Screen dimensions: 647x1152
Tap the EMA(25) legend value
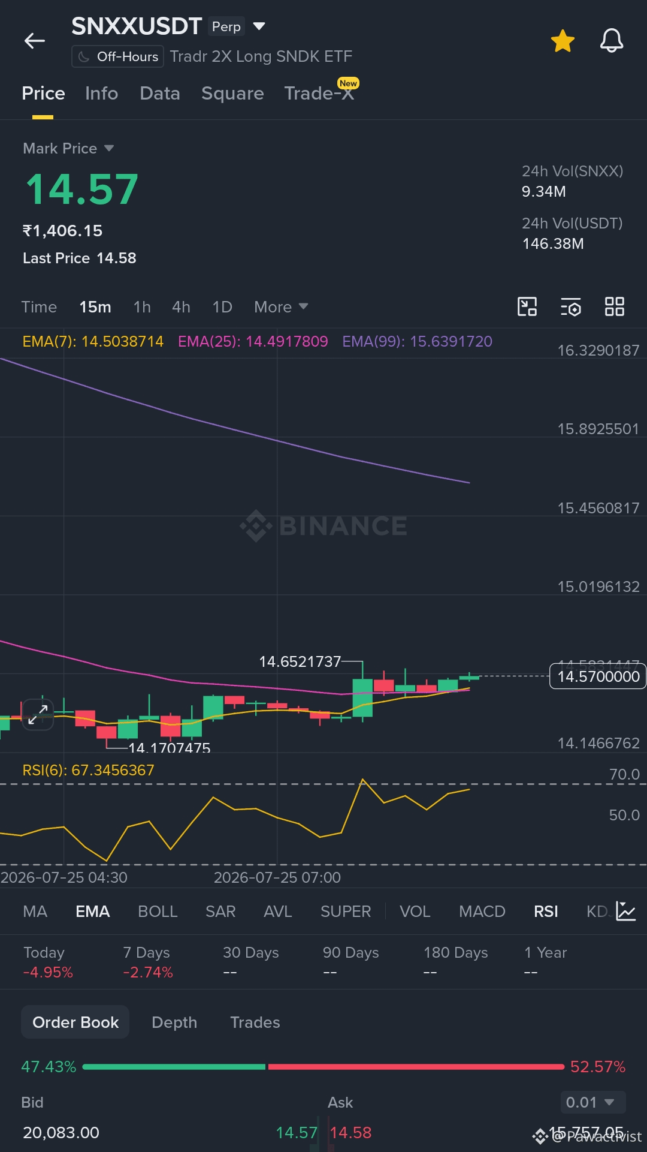(x=253, y=341)
